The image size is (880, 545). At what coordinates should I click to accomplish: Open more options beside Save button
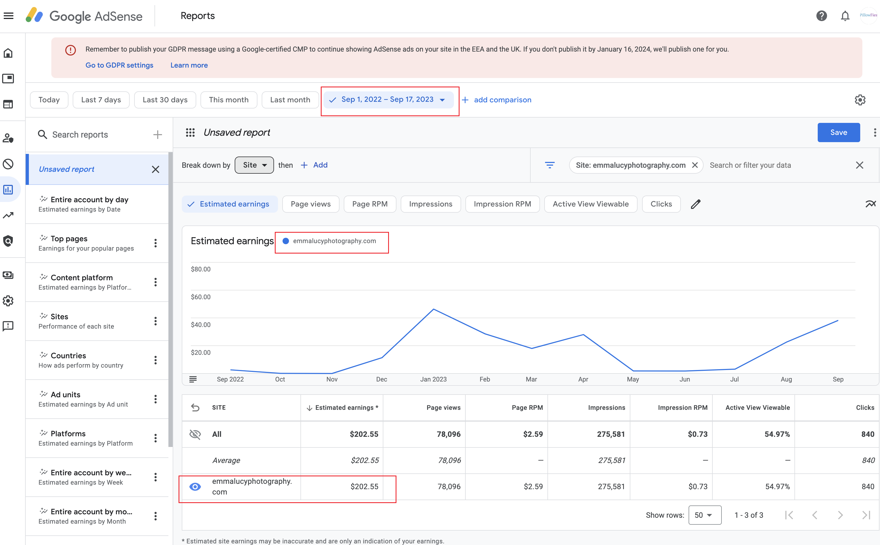point(875,132)
